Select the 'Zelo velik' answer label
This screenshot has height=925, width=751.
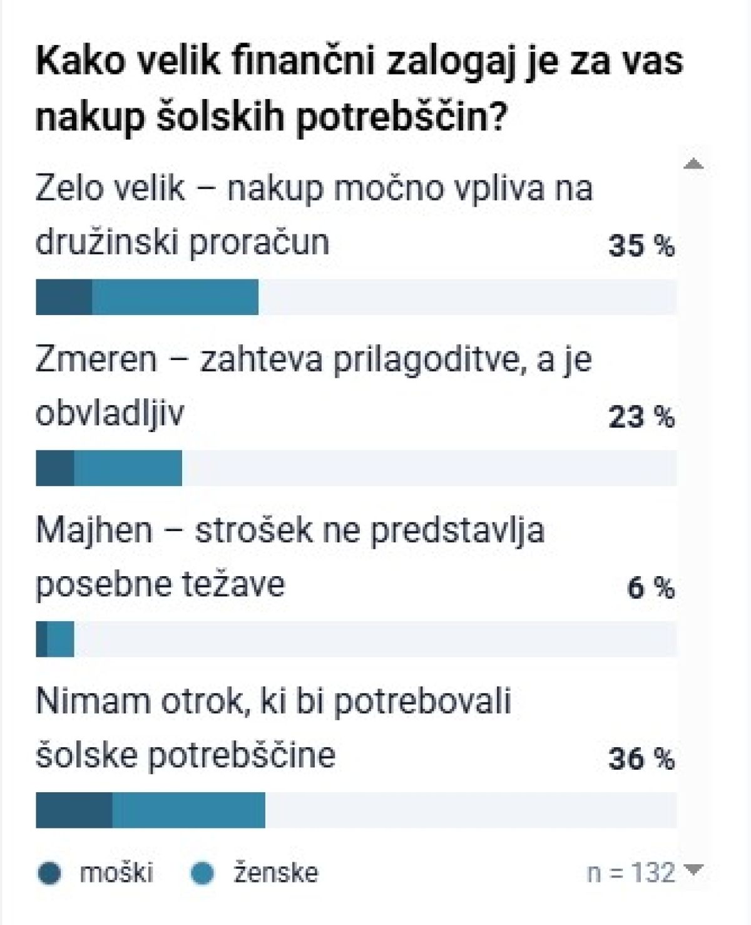click(314, 215)
